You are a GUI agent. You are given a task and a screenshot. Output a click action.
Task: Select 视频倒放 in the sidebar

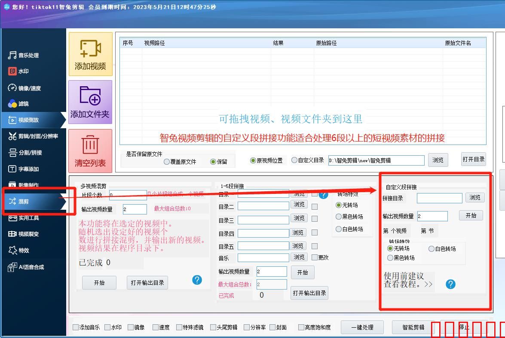(34, 120)
